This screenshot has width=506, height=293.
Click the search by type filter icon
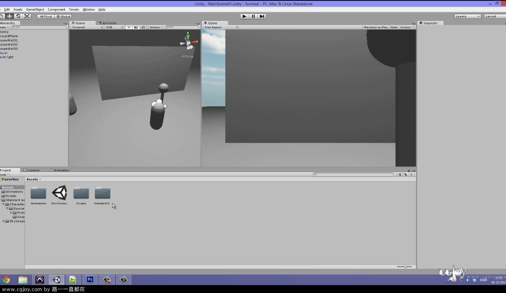click(400, 174)
